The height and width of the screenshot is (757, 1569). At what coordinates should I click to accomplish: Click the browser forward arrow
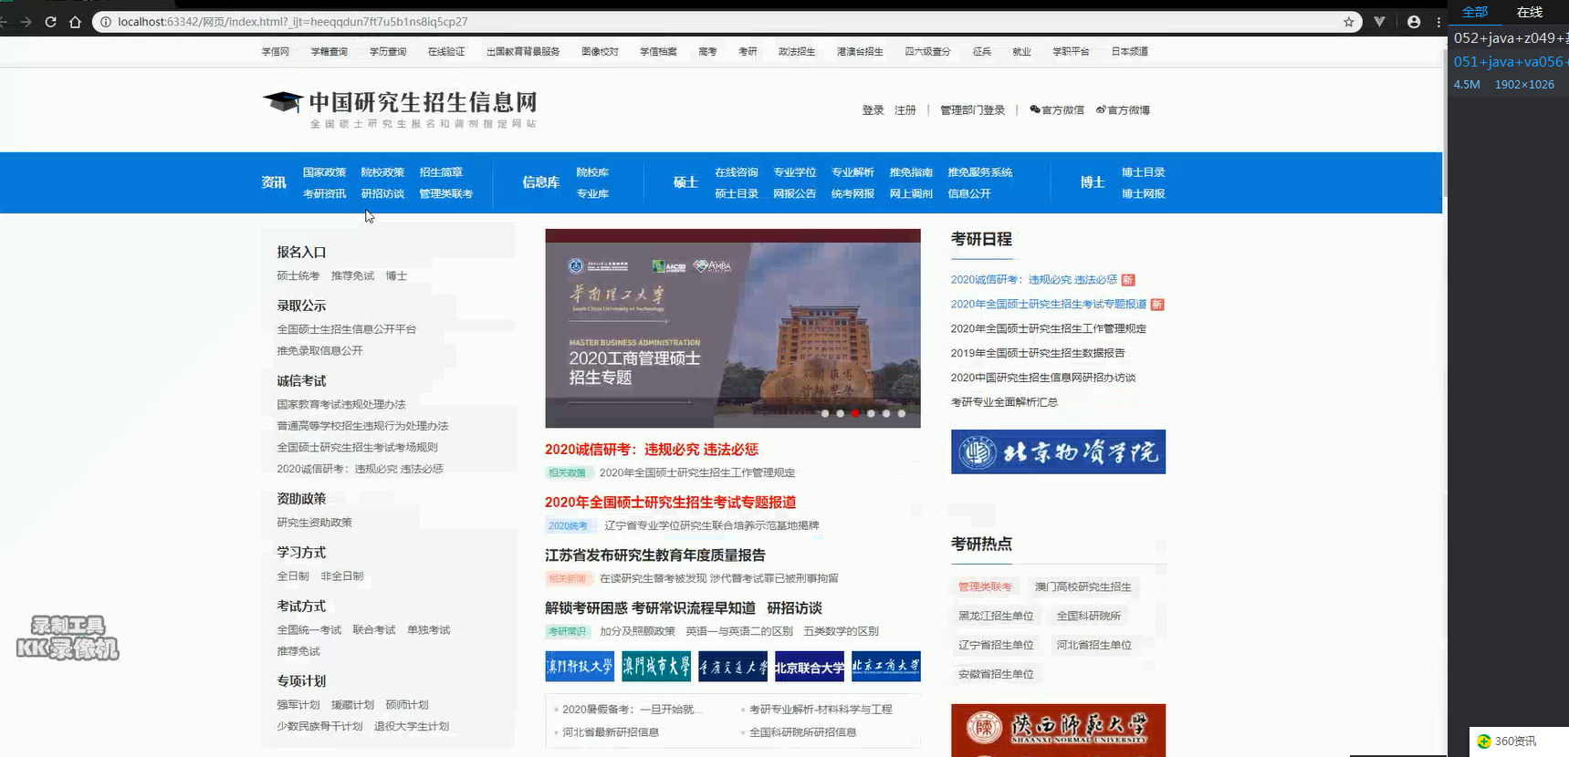(x=26, y=22)
